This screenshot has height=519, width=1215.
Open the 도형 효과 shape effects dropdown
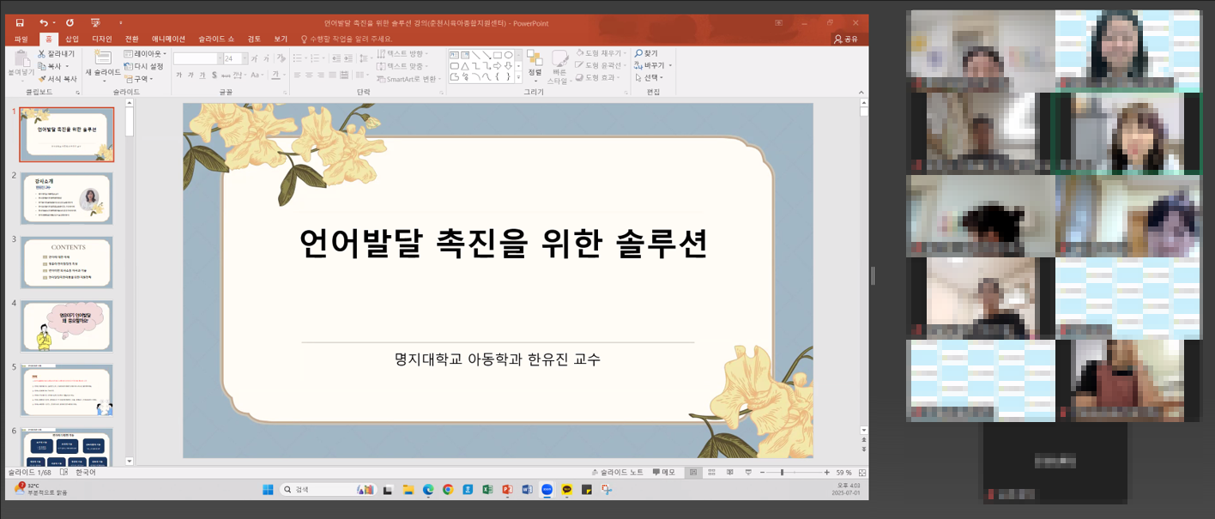(599, 77)
